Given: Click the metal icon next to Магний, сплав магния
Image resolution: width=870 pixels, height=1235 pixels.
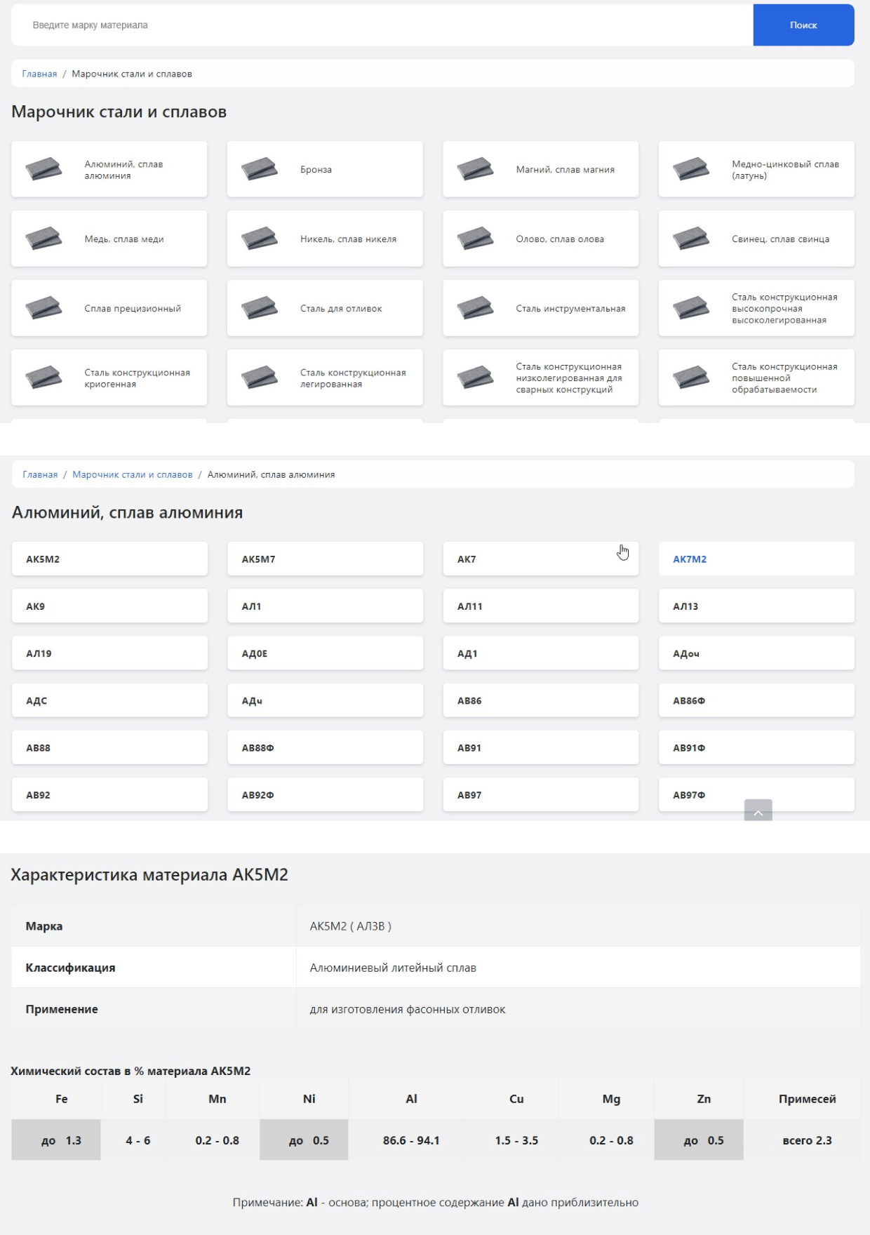Looking at the screenshot, I should tap(475, 169).
